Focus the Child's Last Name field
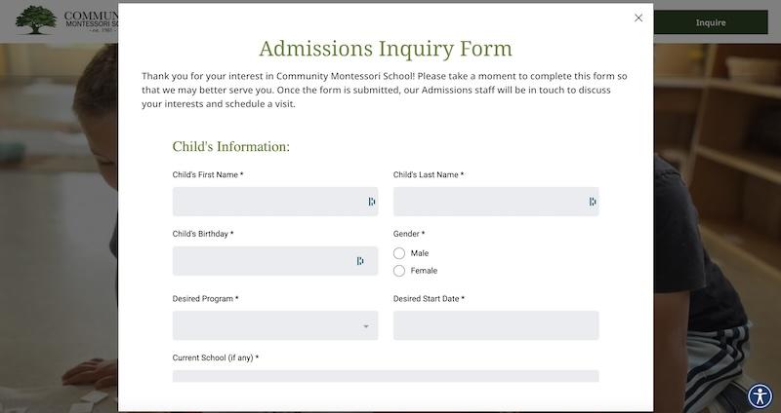The image size is (781, 413). click(486, 202)
